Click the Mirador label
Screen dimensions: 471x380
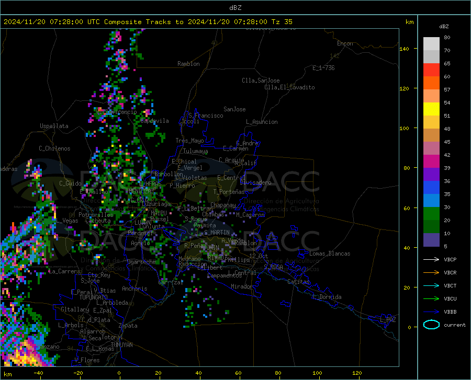(242, 286)
